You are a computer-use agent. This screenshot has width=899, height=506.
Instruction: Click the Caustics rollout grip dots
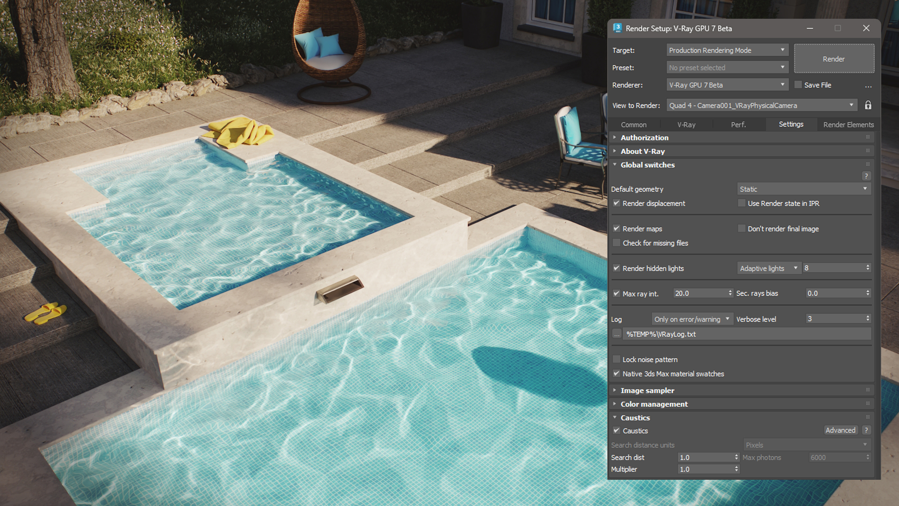869,417
